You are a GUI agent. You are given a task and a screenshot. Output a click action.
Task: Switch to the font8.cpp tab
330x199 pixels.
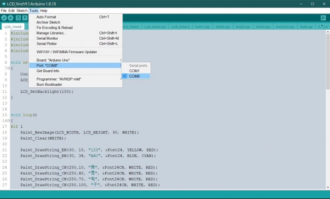click(306, 27)
